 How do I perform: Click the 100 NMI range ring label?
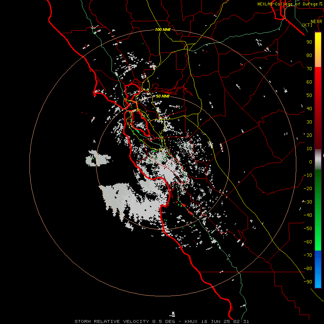163,30
